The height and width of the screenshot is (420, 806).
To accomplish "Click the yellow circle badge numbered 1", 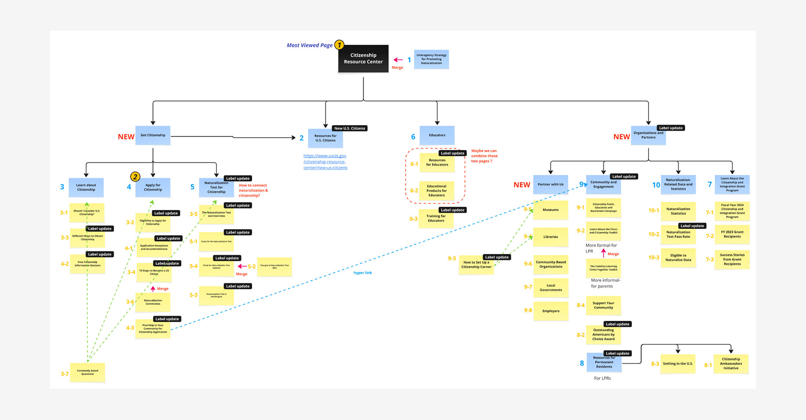I will (x=339, y=45).
